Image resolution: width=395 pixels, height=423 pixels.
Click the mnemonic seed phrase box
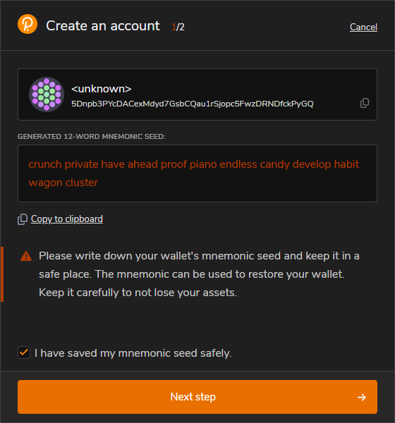[197, 173]
